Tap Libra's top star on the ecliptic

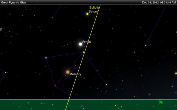(x=84, y=52)
